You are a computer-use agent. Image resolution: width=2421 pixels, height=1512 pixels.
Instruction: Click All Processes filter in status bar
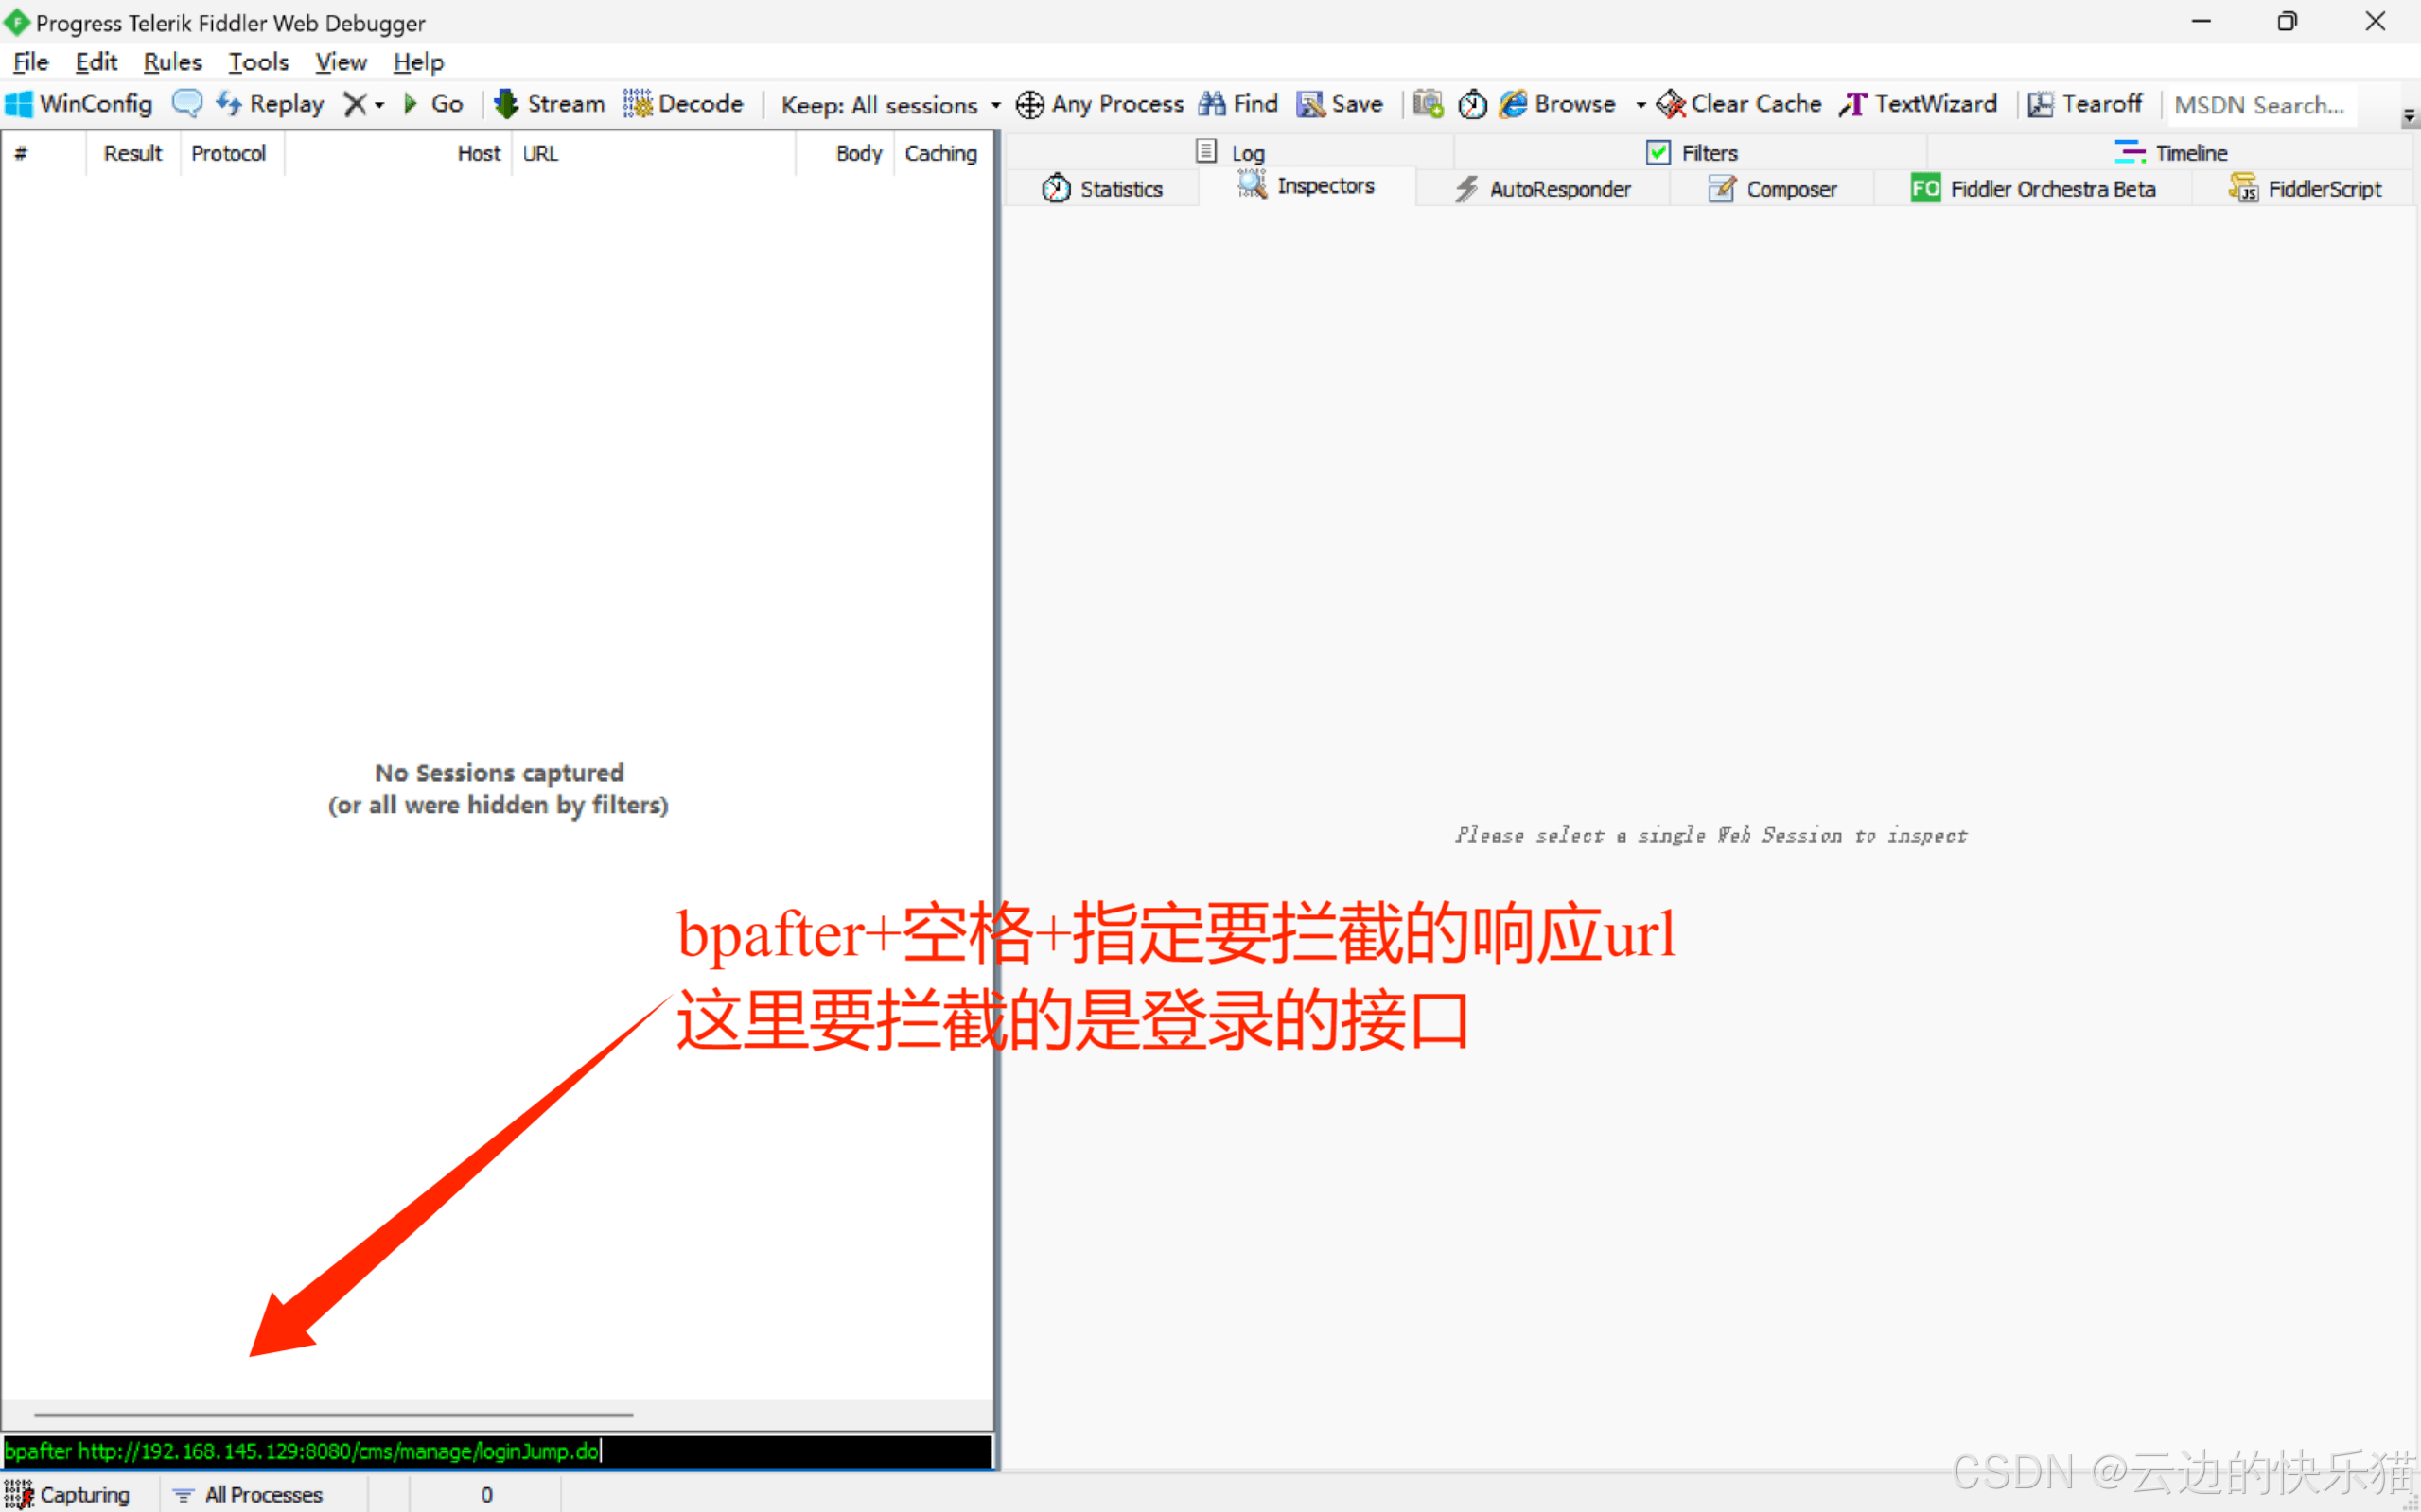pyautogui.click(x=249, y=1494)
